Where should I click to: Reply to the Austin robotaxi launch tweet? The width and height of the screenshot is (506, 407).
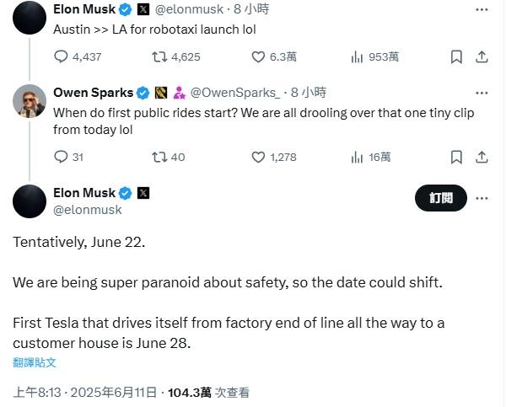click(x=61, y=57)
